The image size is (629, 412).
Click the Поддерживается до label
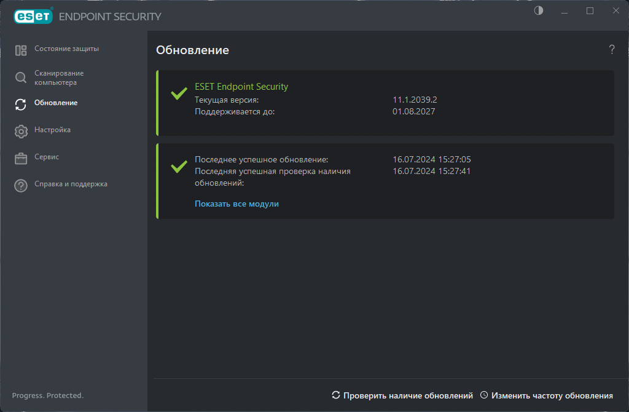click(235, 111)
